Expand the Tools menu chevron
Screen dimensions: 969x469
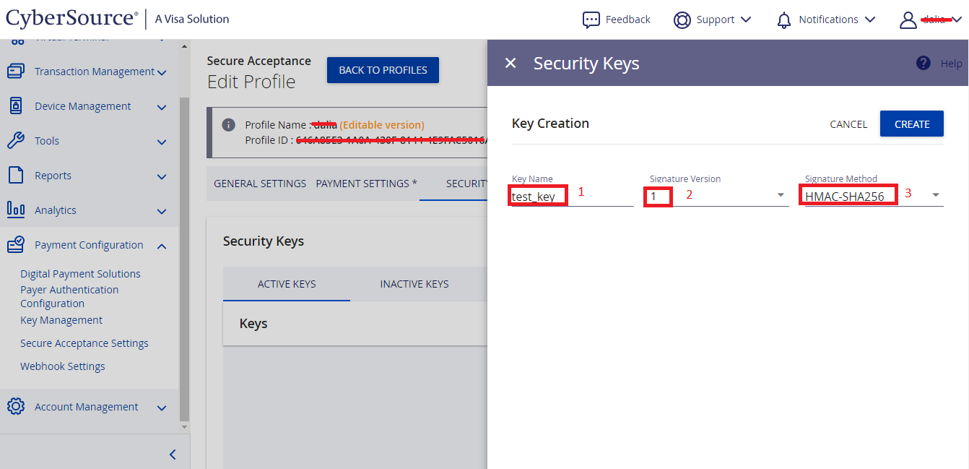click(162, 142)
